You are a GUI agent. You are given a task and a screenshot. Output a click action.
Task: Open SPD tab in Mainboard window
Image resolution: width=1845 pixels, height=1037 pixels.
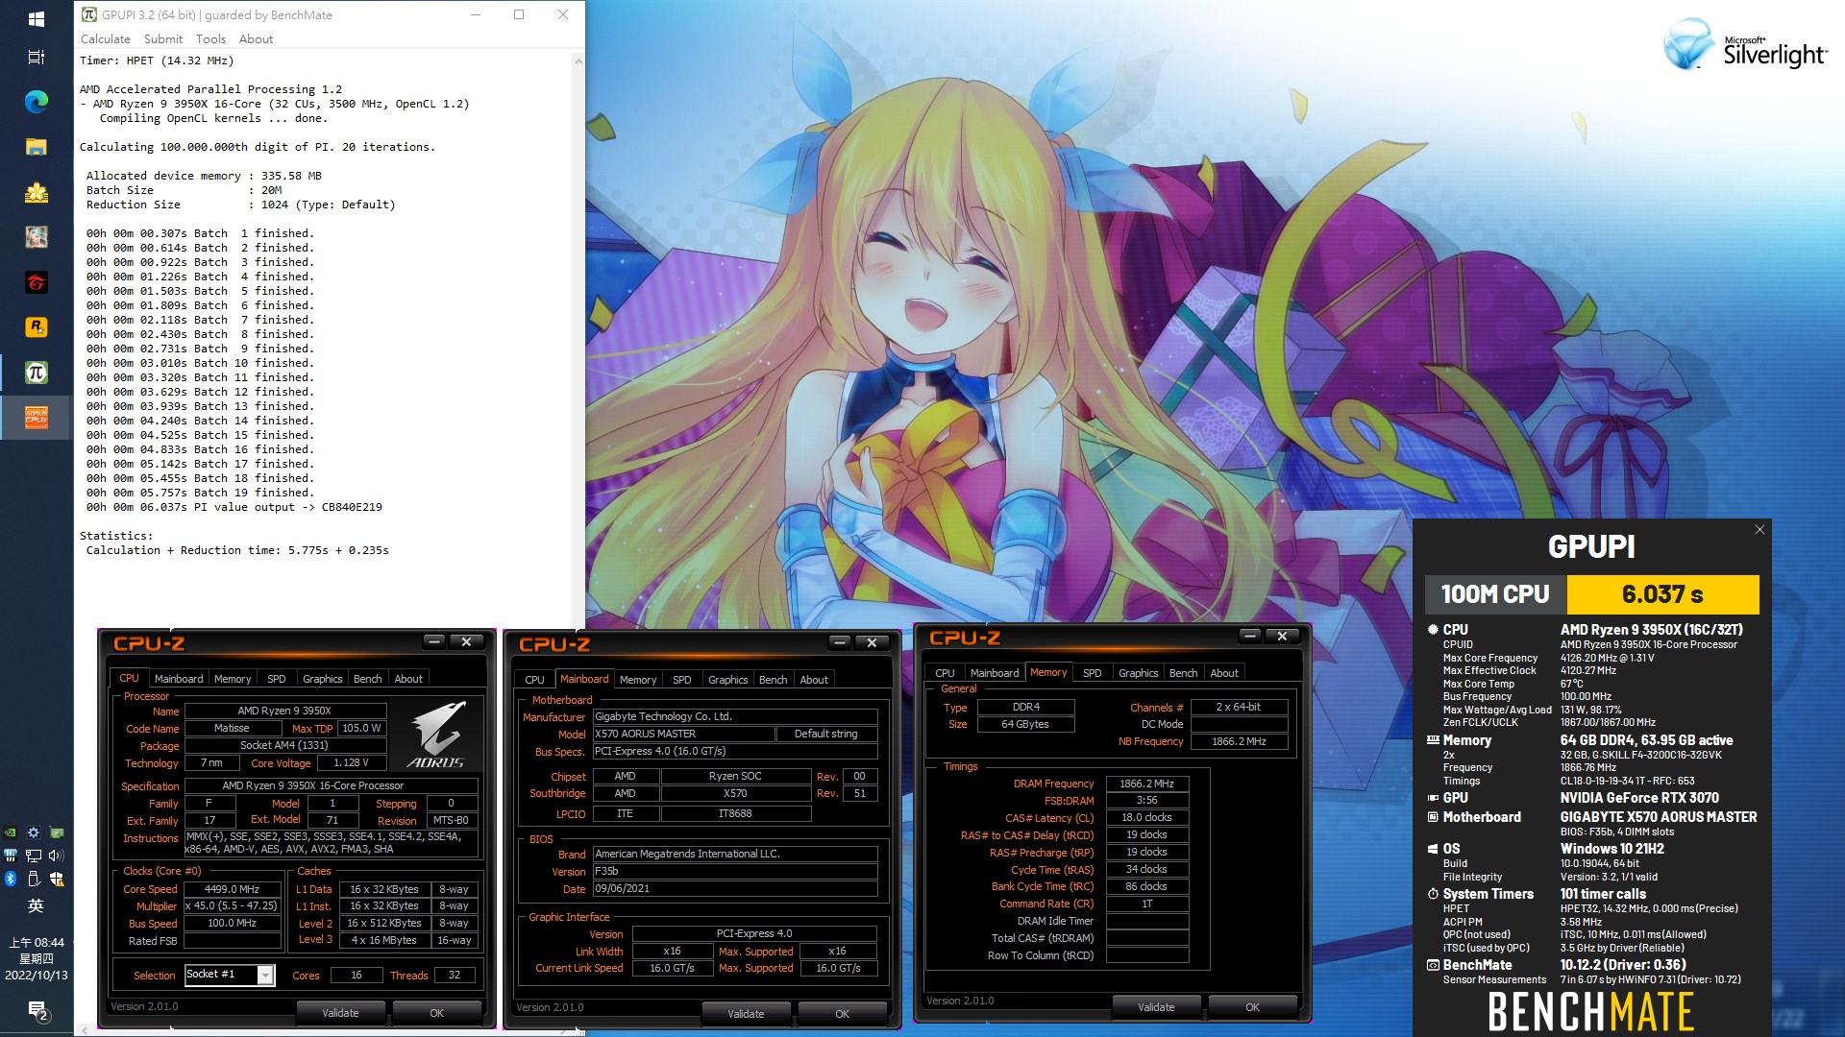coord(682,680)
